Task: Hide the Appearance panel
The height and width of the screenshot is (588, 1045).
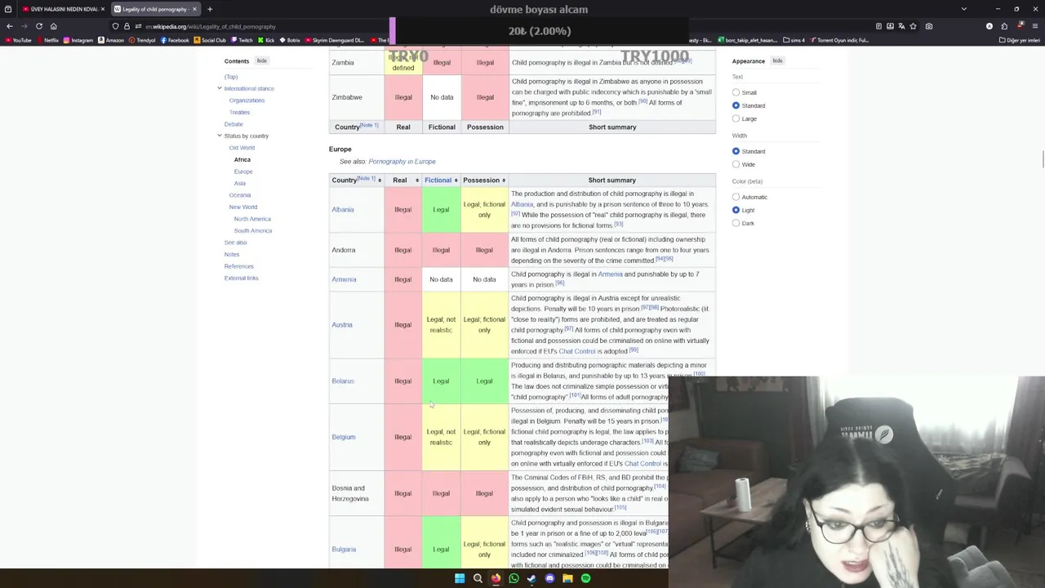Action: point(777,61)
